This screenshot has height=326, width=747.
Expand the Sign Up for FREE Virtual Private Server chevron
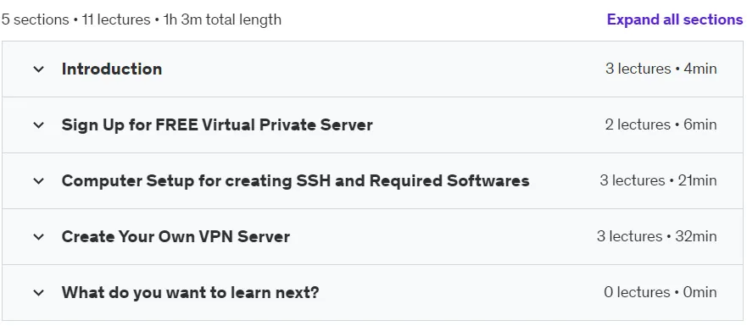pos(39,125)
